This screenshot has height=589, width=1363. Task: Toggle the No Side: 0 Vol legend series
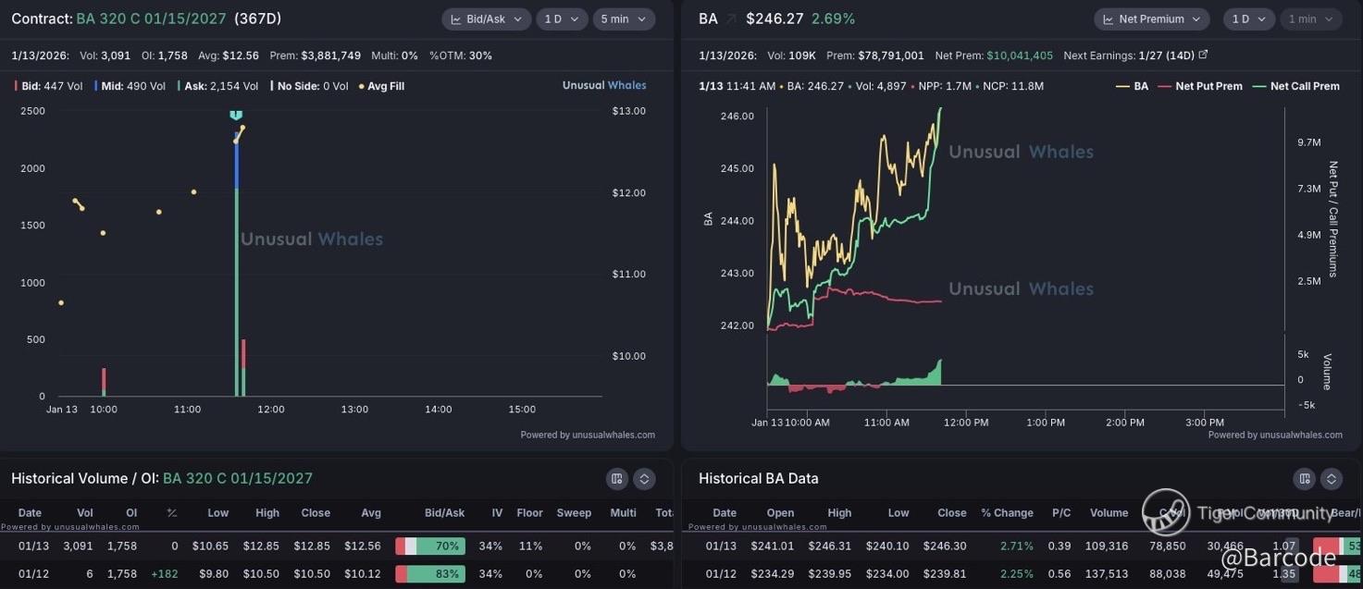click(309, 86)
